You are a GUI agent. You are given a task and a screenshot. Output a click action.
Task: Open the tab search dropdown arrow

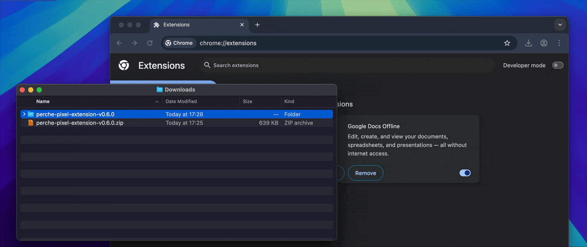point(560,25)
